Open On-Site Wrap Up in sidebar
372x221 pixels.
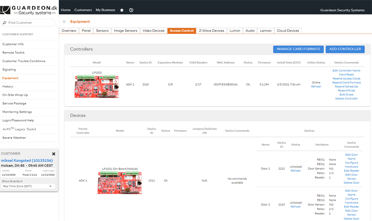pos(15,95)
